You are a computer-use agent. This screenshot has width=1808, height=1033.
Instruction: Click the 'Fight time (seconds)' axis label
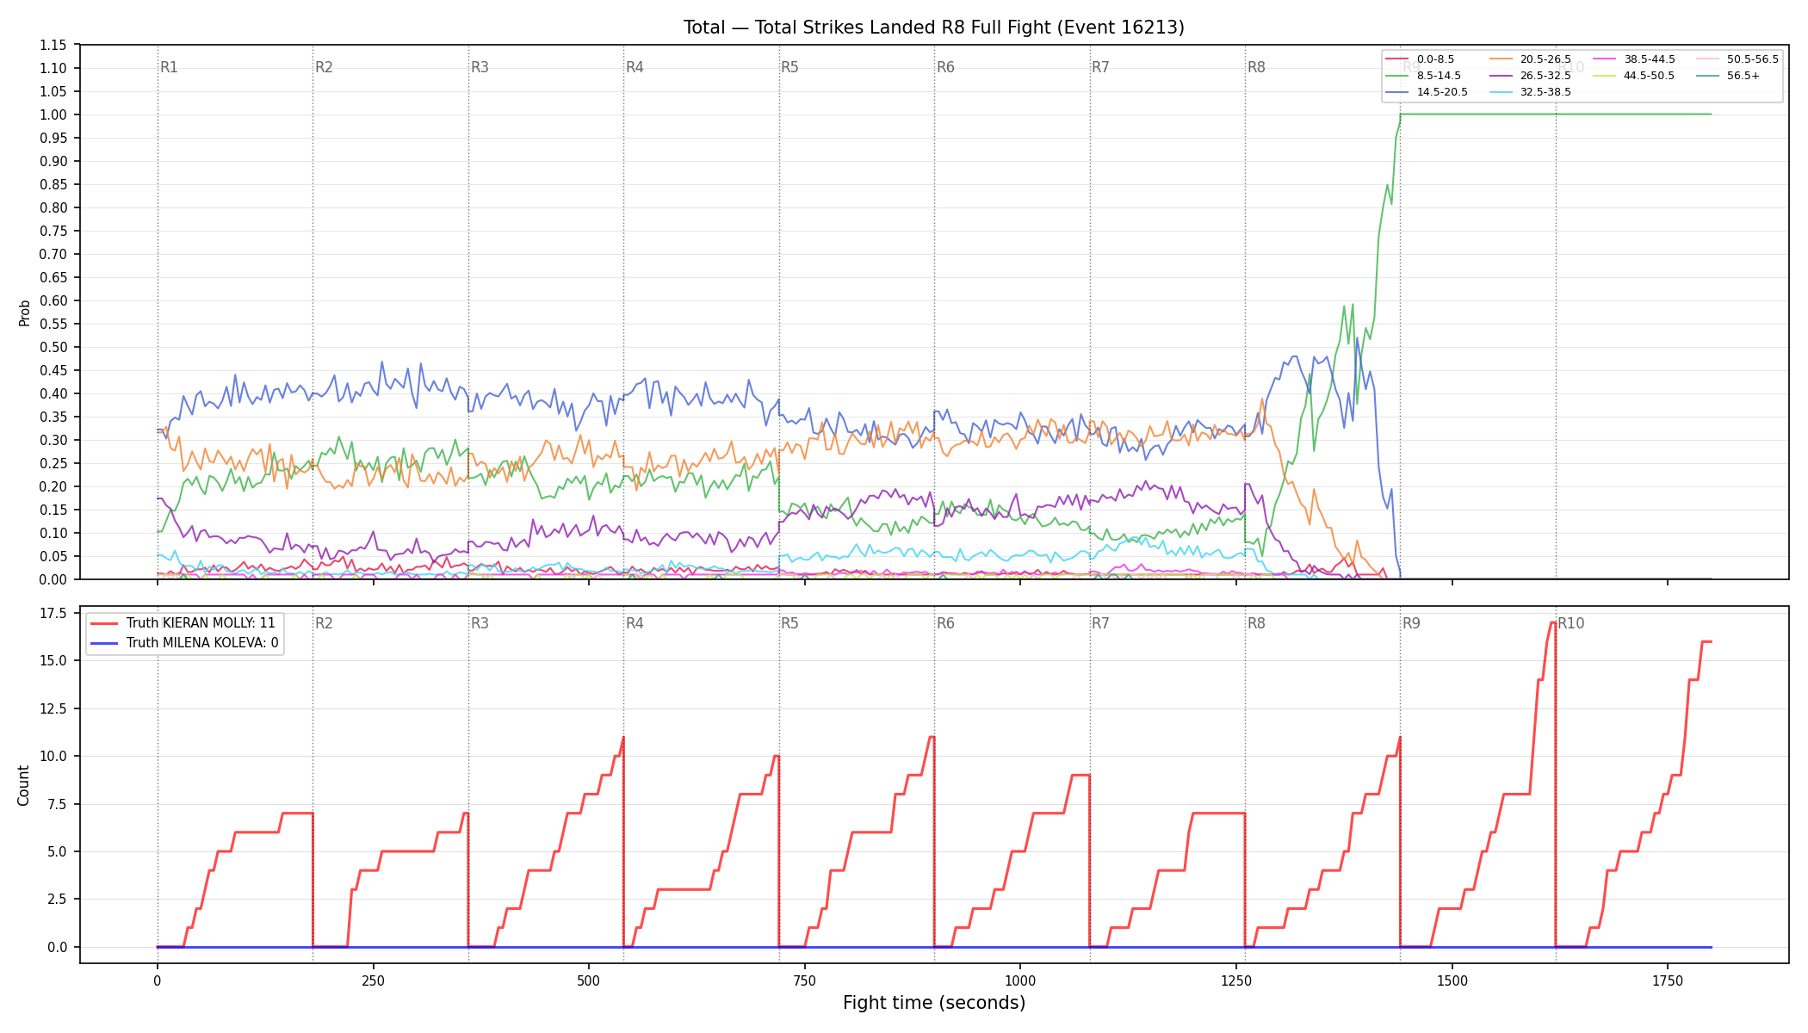934,1003
